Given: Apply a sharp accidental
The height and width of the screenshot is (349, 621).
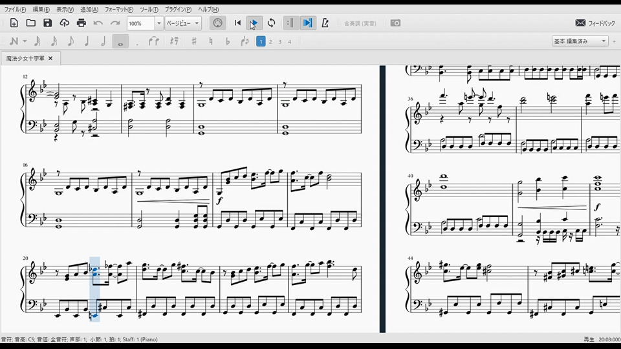Looking at the screenshot, I should pyautogui.click(x=194, y=41).
